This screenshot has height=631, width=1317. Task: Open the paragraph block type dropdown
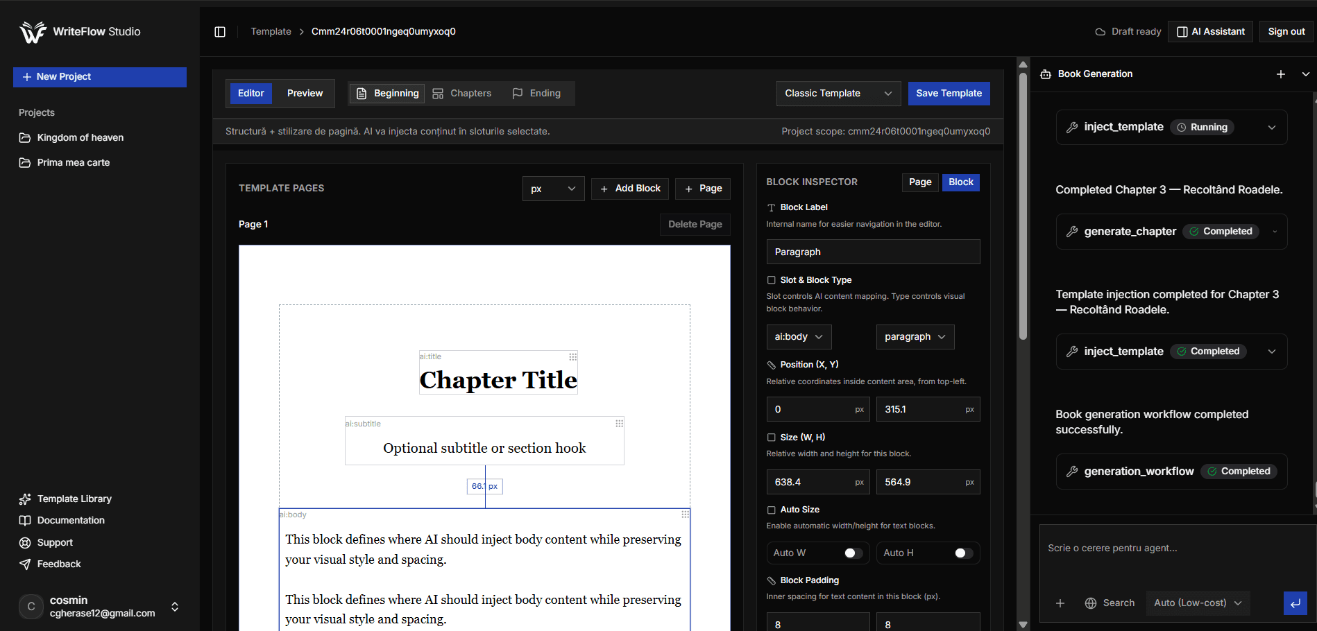click(915, 336)
